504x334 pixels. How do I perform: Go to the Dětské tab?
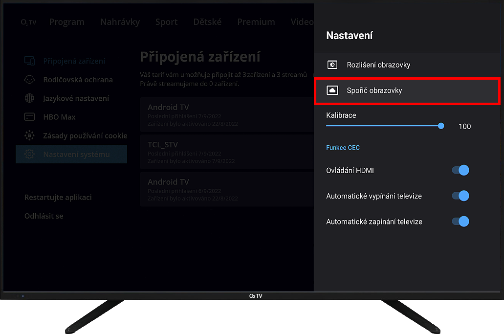[x=207, y=22]
